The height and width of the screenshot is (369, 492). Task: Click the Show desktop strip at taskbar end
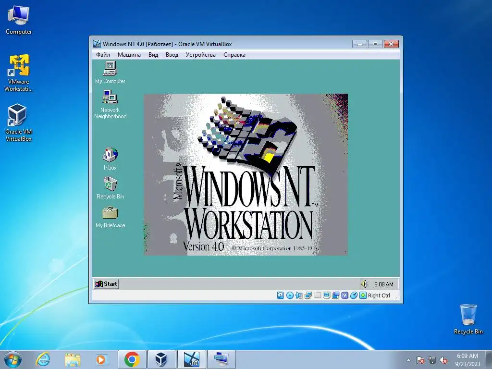click(489, 359)
